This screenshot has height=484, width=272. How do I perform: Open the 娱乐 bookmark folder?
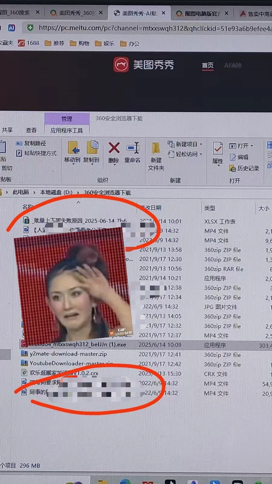coord(105,44)
